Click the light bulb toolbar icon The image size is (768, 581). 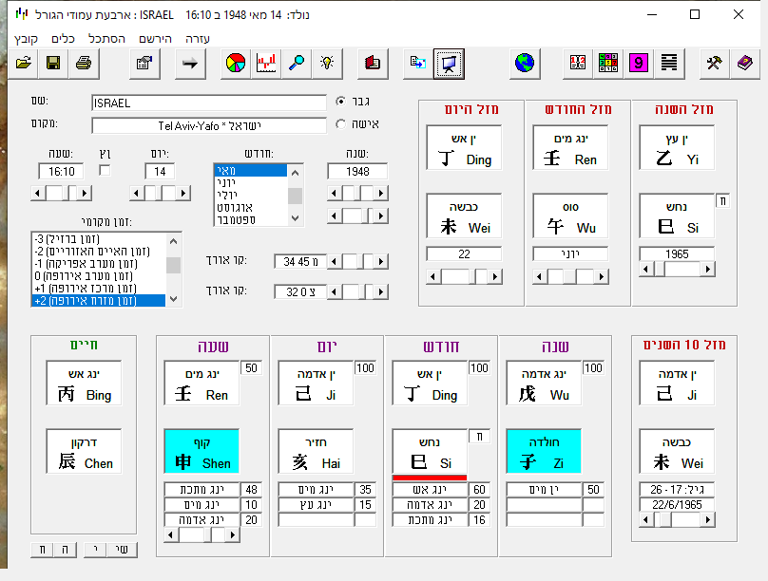coord(327,64)
